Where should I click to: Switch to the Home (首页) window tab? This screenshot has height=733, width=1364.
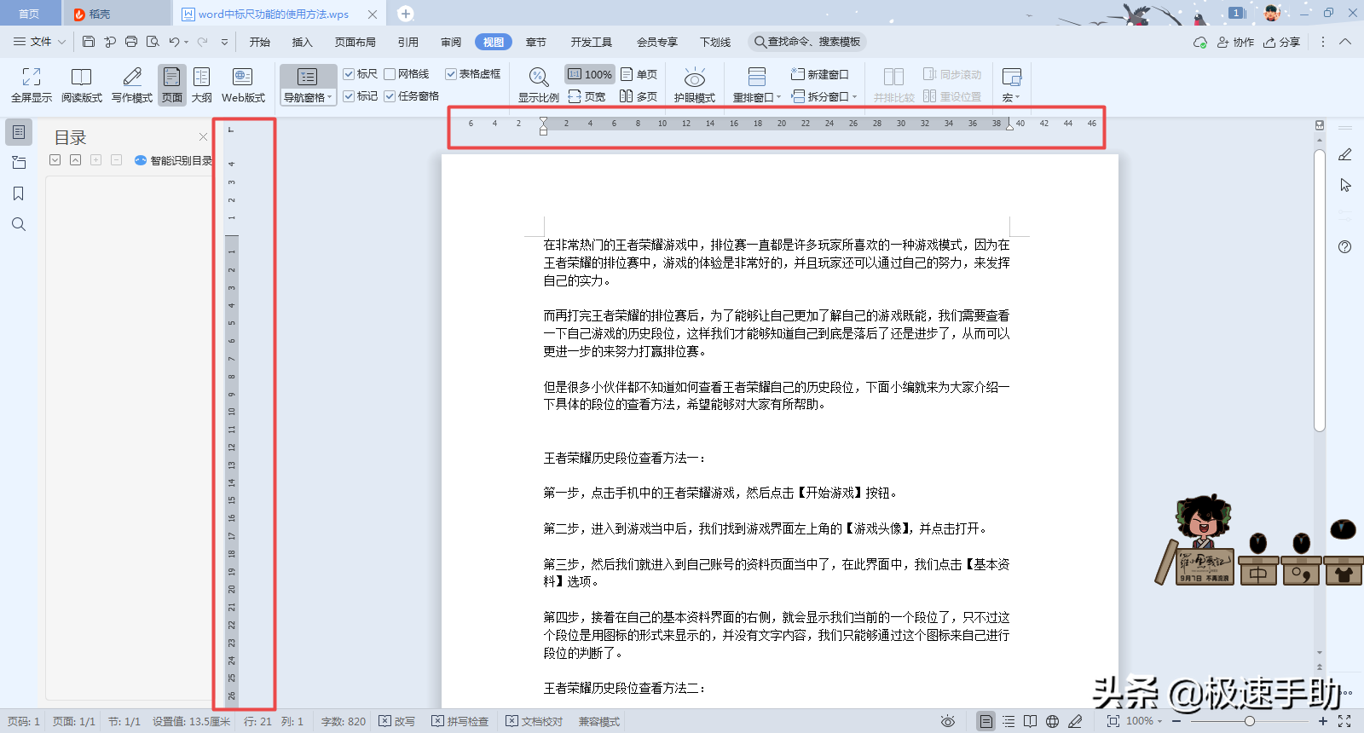coord(29,14)
